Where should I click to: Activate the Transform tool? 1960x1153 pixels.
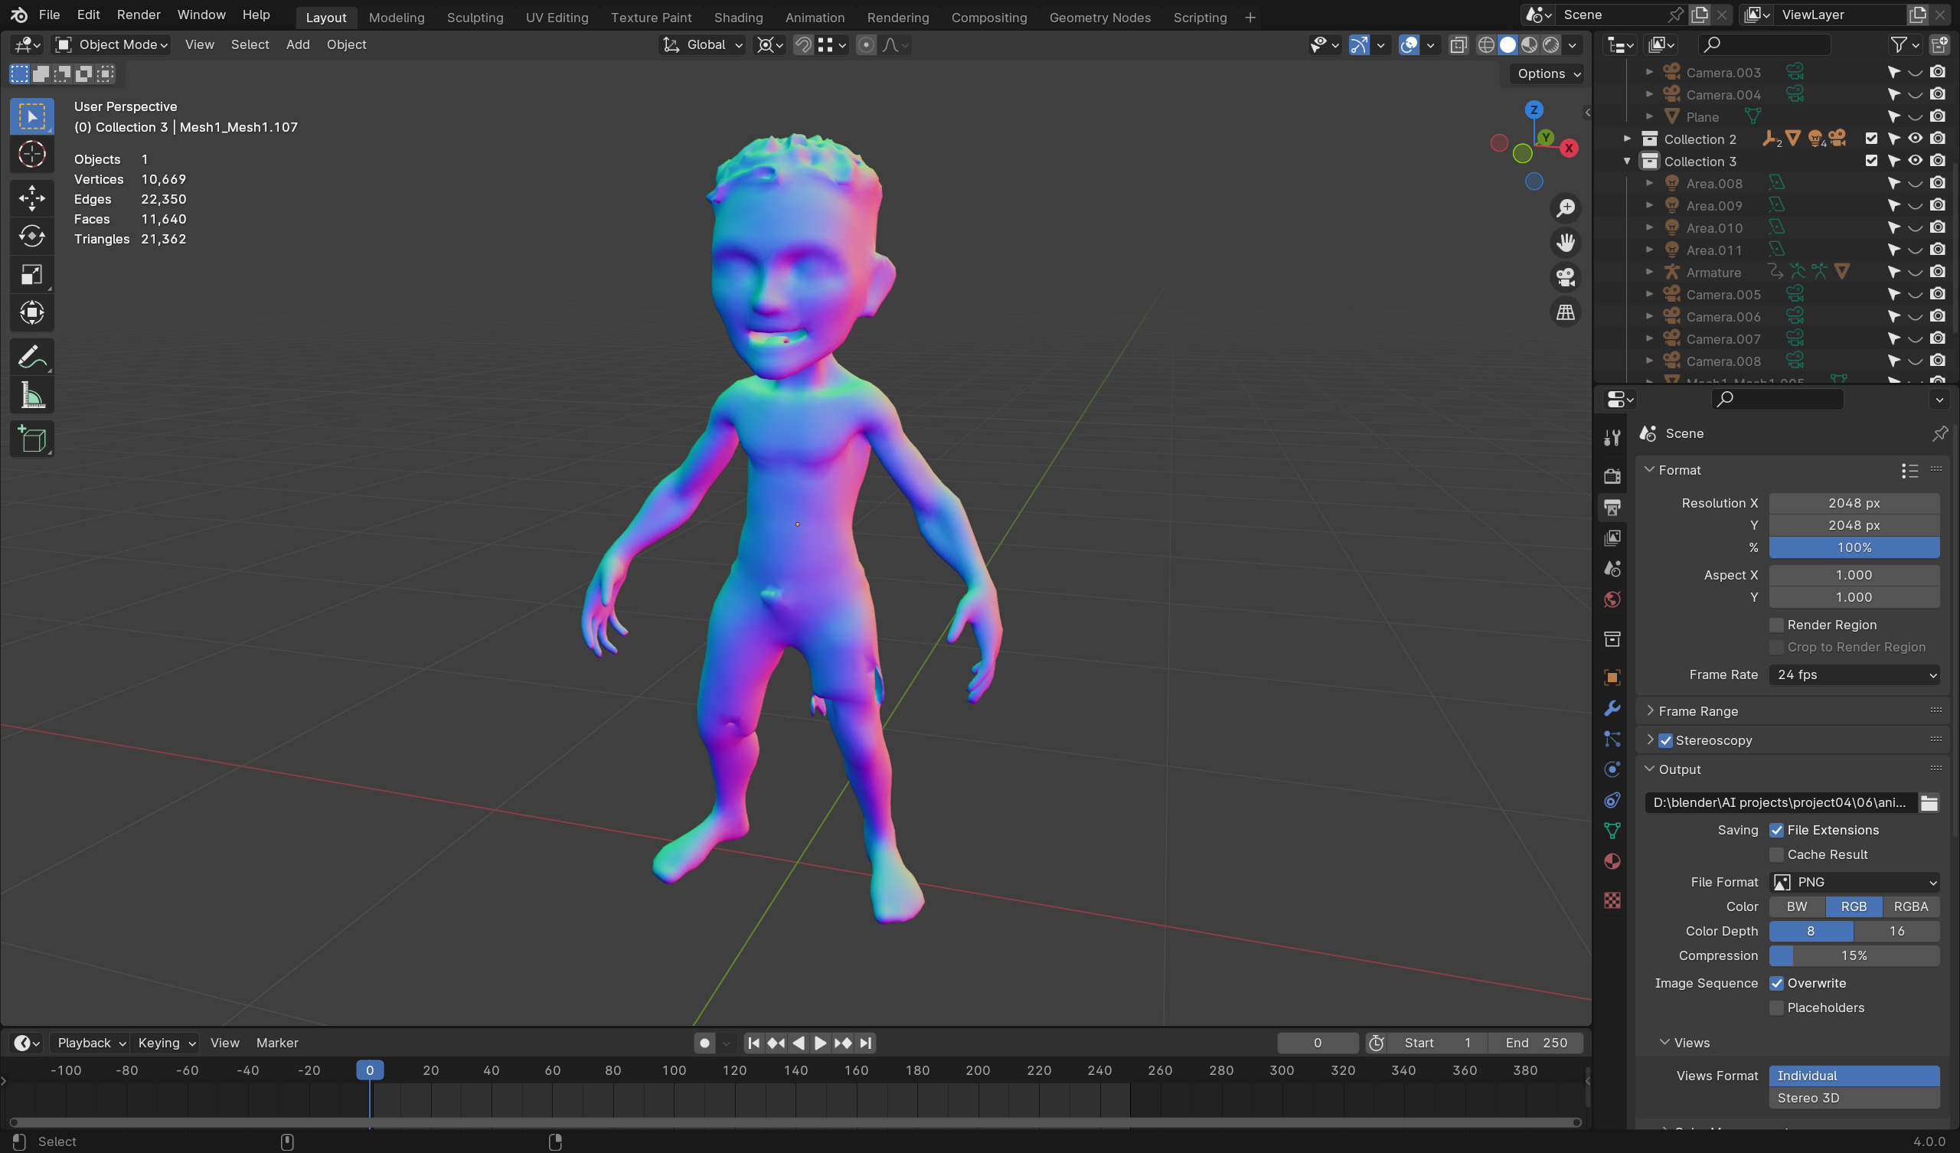click(x=32, y=313)
